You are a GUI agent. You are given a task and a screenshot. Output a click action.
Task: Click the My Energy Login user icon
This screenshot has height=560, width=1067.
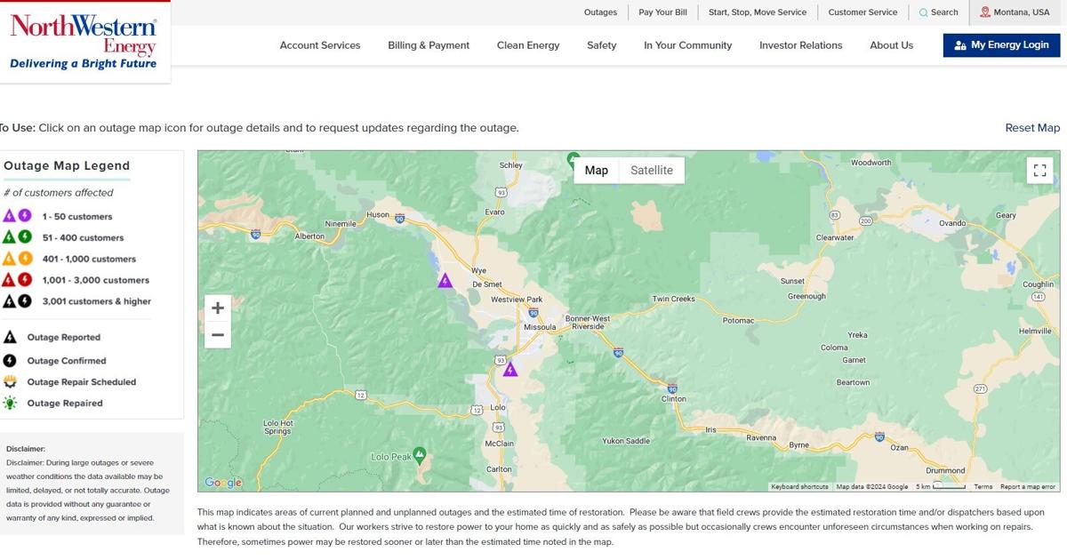[959, 45]
